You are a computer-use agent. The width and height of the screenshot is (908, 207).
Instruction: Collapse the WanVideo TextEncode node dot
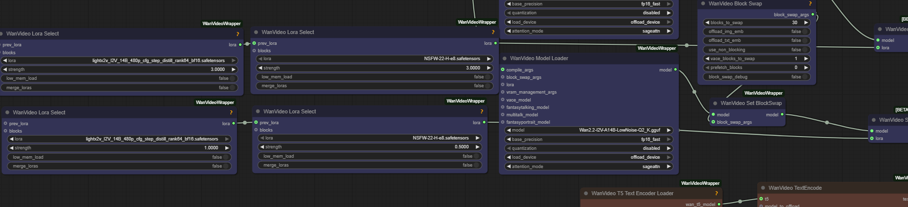point(763,188)
